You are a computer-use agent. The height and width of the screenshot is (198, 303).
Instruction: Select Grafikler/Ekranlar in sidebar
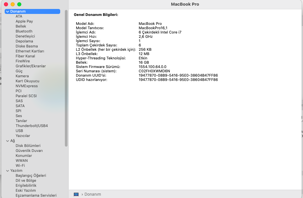[x=31, y=66]
